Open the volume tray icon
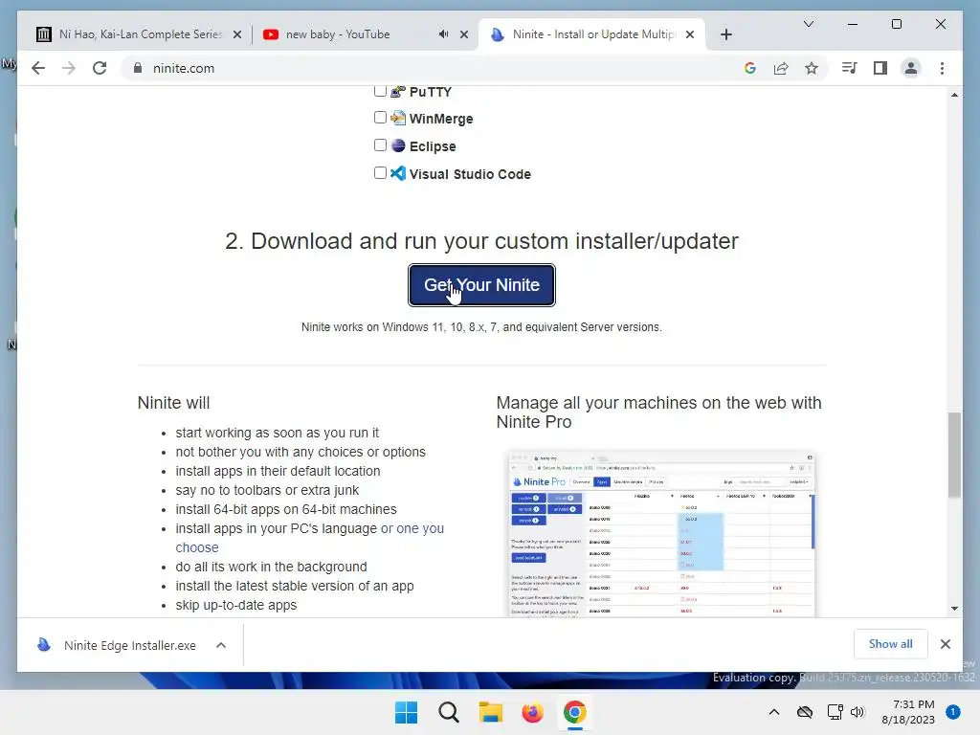 coord(857,712)
